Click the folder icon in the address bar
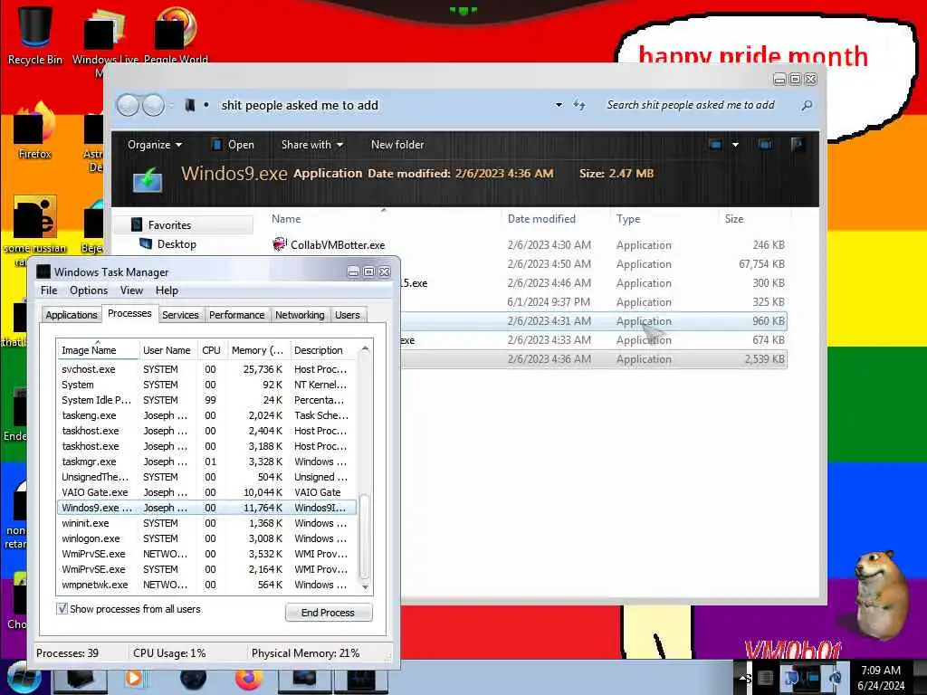Viewport: 927px width, 695px height. pyautogui.click(x=190, y=105)
